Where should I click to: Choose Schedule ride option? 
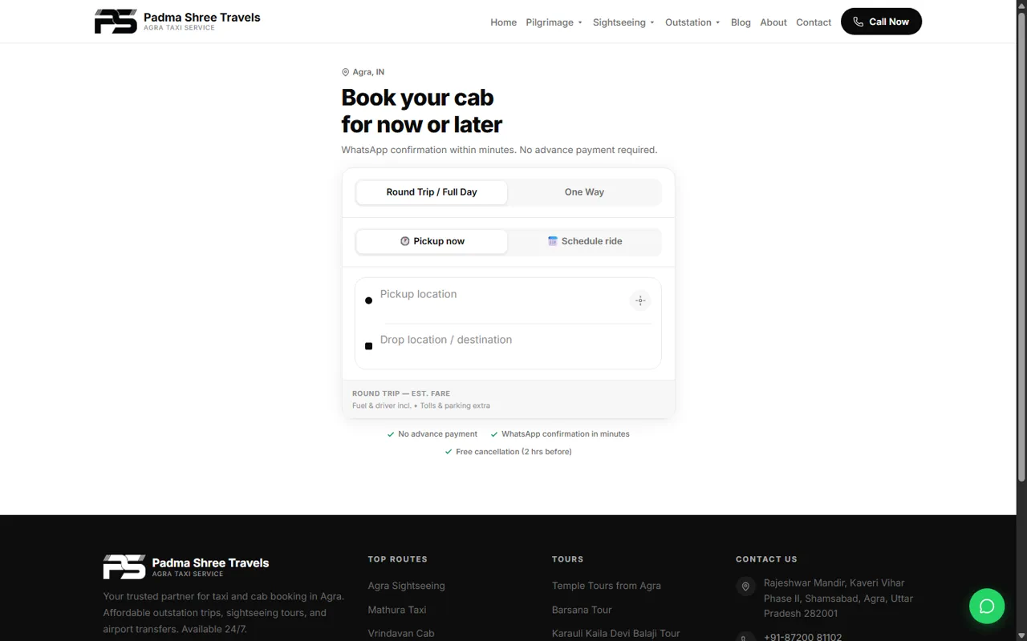click(x=584, y=241)
